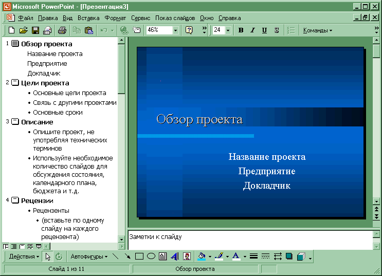Click outline text Основные сроки
Image resolution: width=382 pixels, height=276 pixels.
[x=58, y=113]
